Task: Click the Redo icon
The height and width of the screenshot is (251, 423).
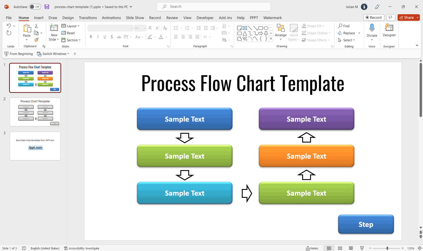Action: [9, 33]
